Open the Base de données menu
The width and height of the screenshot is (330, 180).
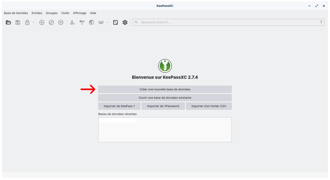tap(16, 13)
